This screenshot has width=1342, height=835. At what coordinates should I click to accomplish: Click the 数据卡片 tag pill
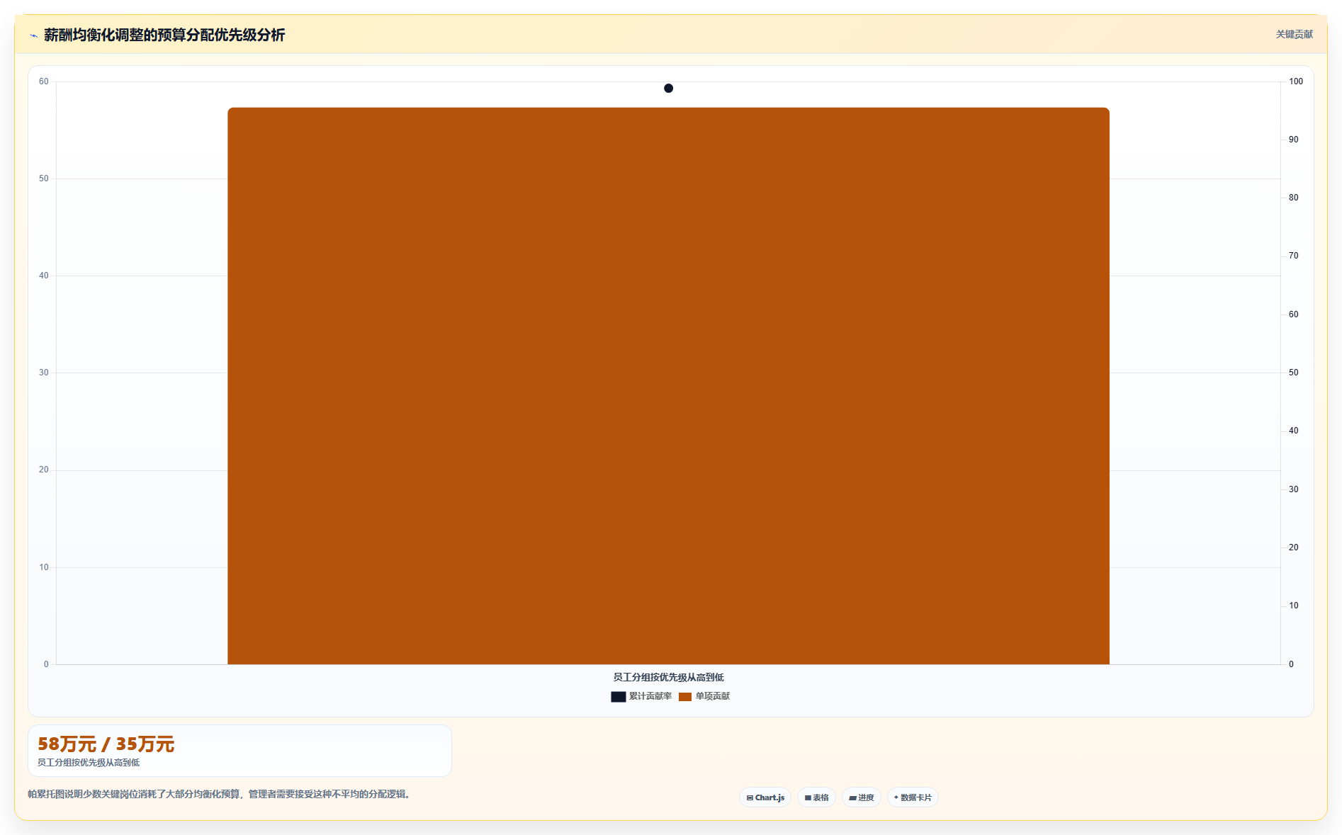(913, 797)
